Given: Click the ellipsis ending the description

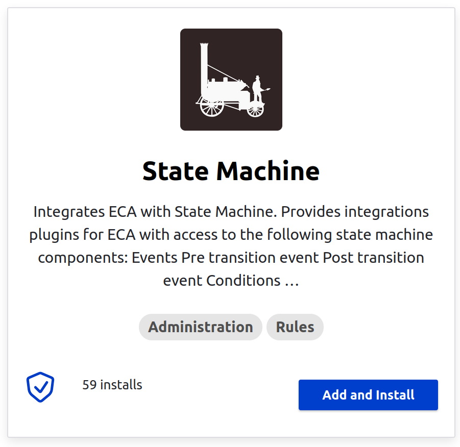Looking at the screenshot, I should tap(292, 282).
